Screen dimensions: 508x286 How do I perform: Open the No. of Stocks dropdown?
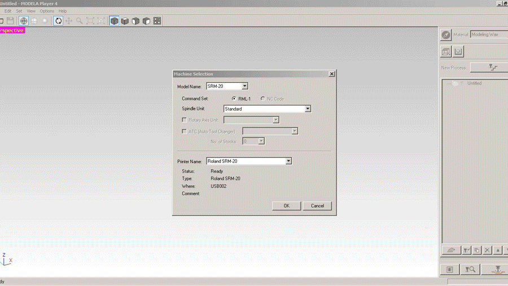point(261,141)
